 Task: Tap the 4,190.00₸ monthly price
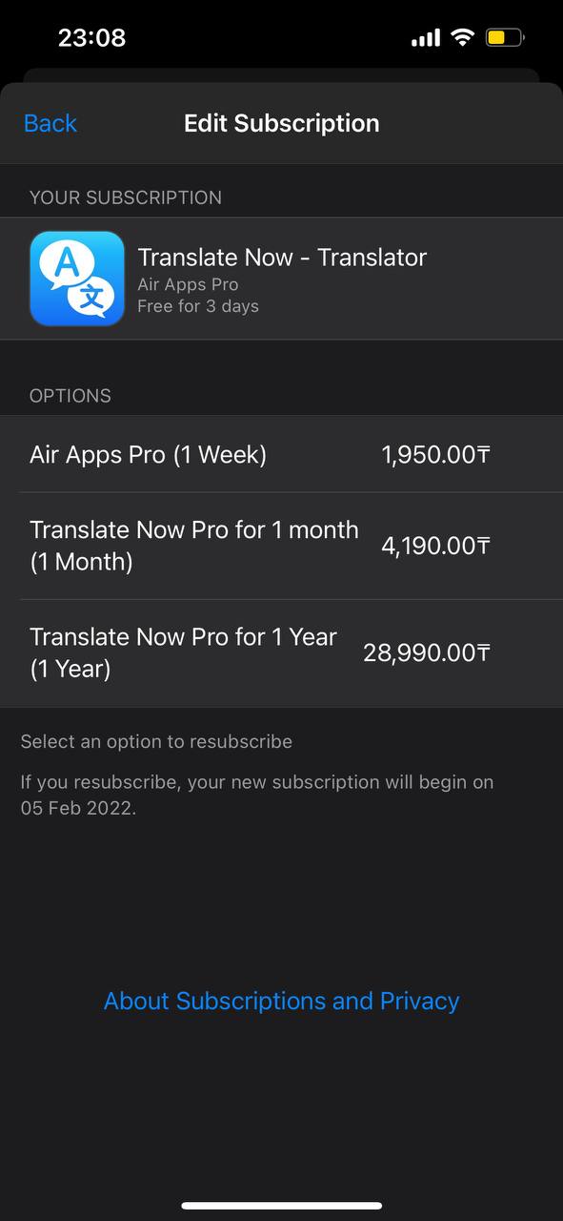436,546
